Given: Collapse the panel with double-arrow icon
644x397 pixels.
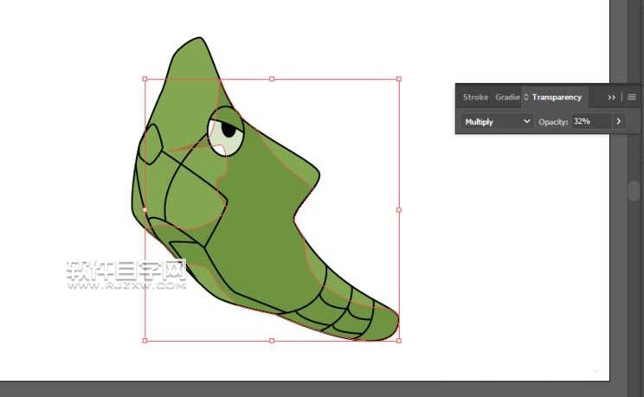Looking at the screenshot, I should [x=612, y=97].
